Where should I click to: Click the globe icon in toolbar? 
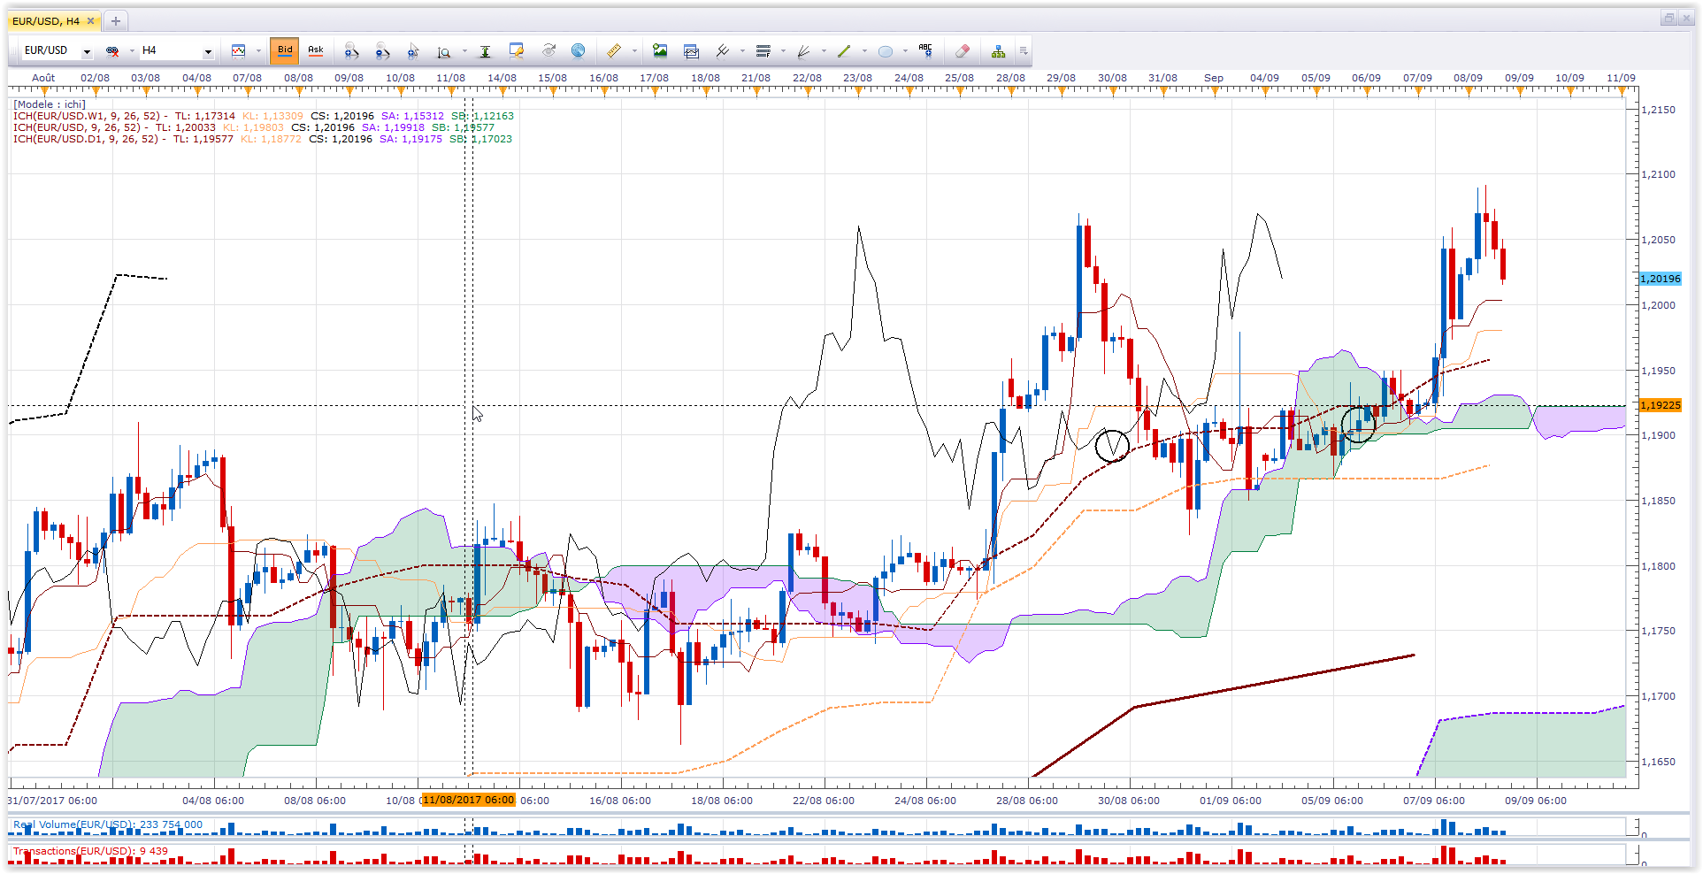click(578, 51)
